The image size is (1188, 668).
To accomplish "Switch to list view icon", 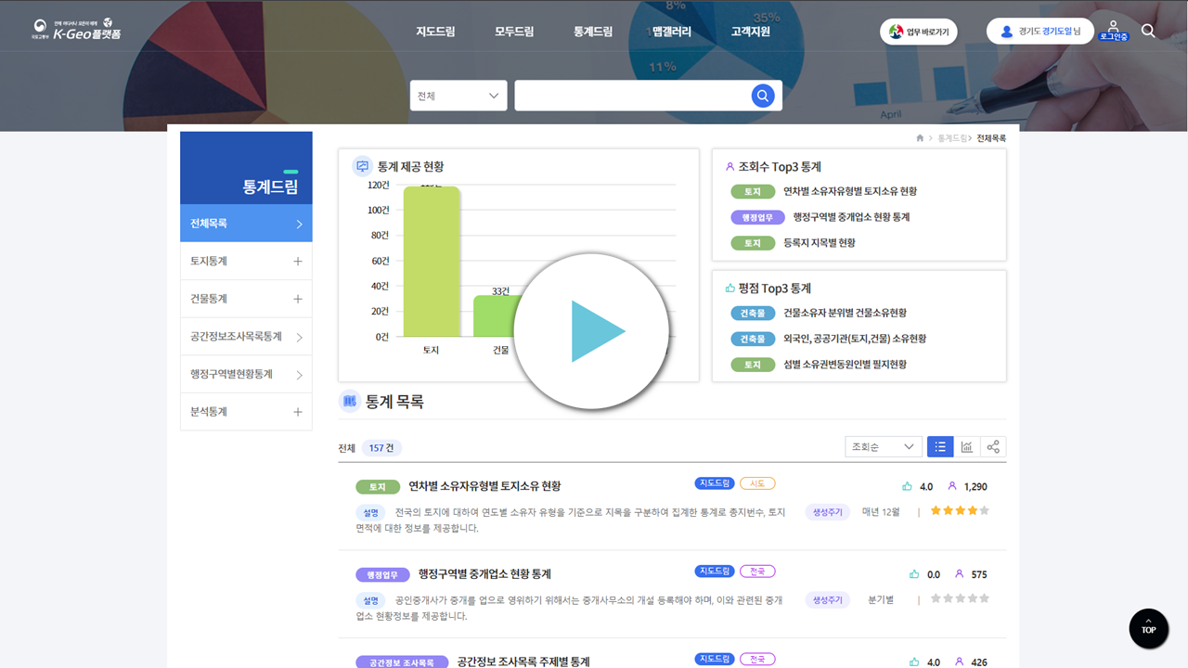I will tap(940, 447).
